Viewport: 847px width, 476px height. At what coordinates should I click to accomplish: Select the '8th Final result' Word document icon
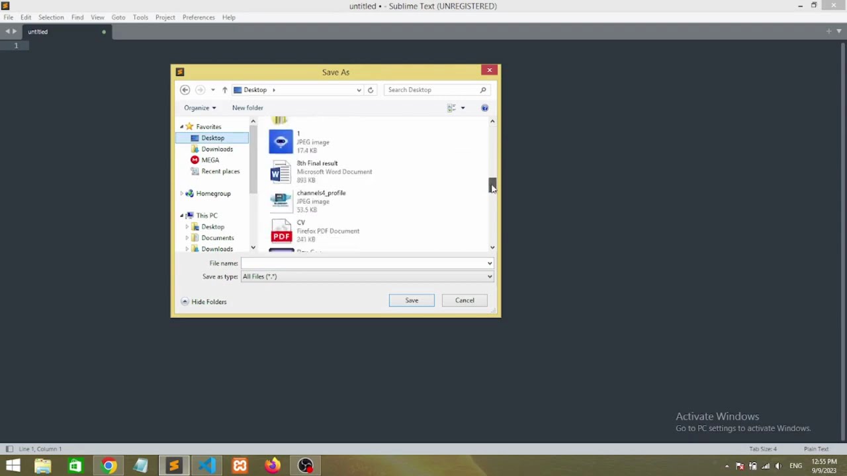[x=281, y=172]
